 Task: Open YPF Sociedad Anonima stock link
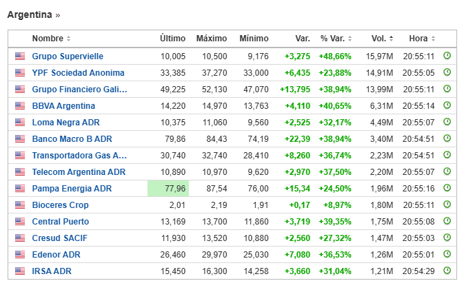click(78, 73)
